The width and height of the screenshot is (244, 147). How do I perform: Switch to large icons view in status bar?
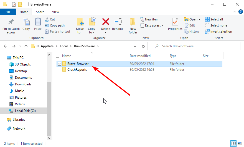240,143
